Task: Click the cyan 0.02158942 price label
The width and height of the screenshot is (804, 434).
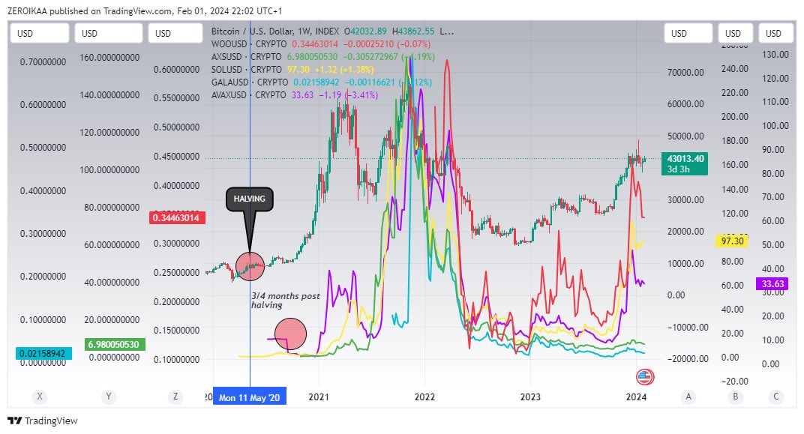Action: tap(43, 354)
